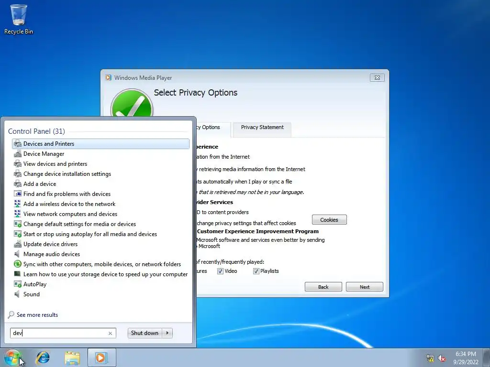
Task: Click the Device Manager icon
Action: tap(18, 154)
